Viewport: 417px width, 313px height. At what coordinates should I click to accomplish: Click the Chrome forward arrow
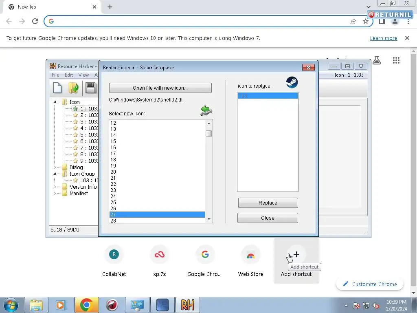22,21
